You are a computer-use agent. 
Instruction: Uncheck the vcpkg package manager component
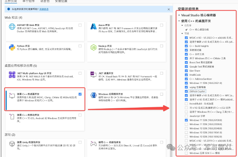(186, 87)
